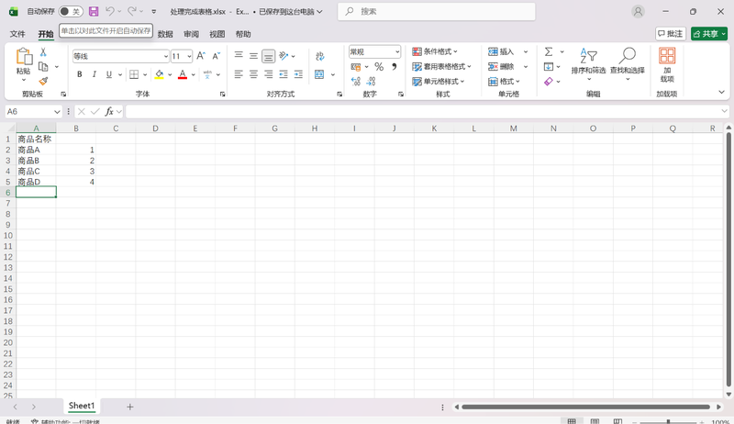Click the Wrap Text icon

(319, 56)
